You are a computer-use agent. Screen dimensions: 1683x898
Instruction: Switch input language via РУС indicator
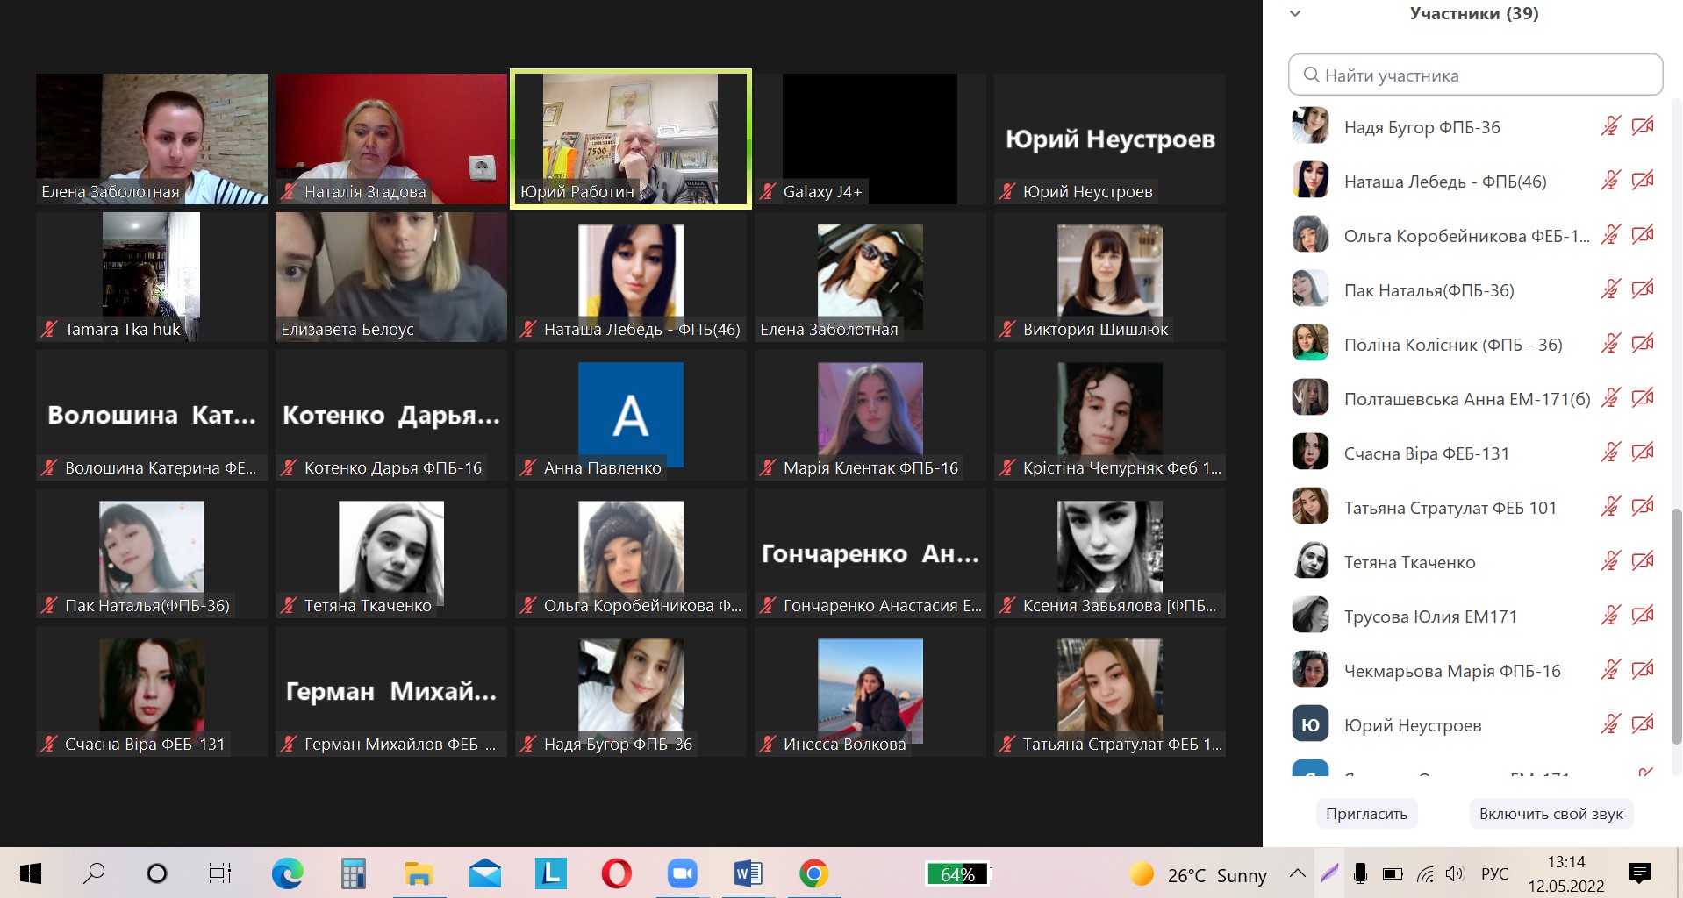(1494, 873)
